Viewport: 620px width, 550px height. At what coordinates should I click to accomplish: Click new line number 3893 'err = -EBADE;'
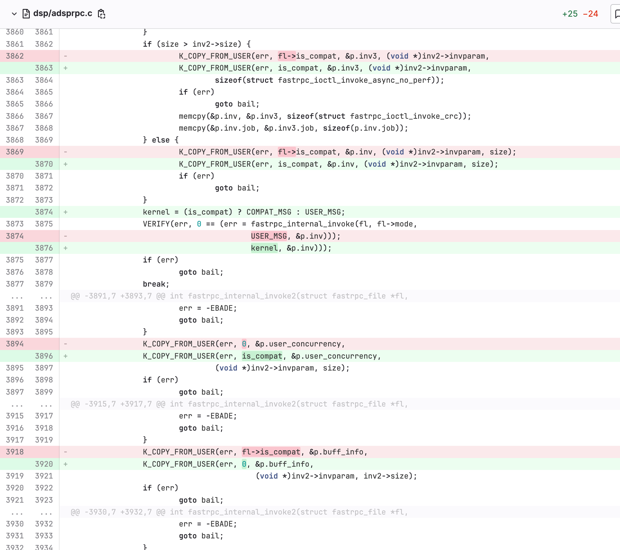[44, 308]
